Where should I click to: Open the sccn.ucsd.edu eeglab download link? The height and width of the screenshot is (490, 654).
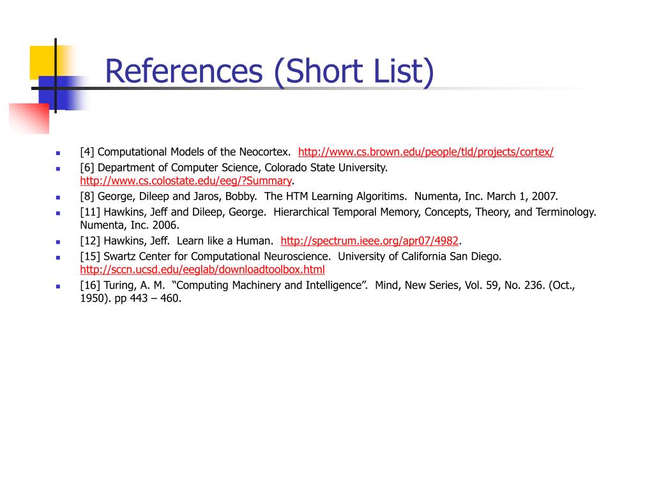(202, 270)
